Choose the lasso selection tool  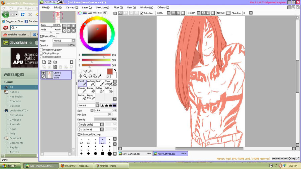pyautogui.click(x=85, y=71)
